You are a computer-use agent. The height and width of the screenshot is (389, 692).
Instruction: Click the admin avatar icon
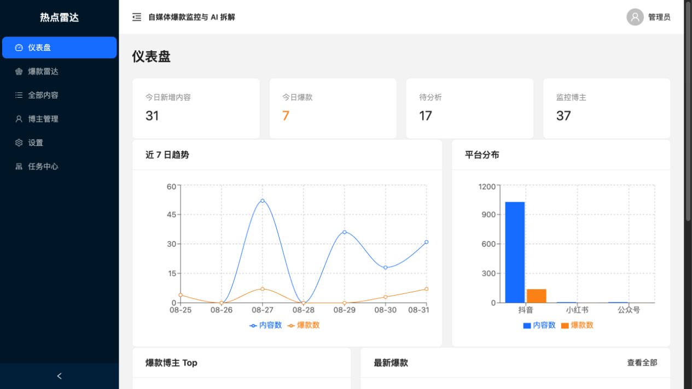coord(635,17)
